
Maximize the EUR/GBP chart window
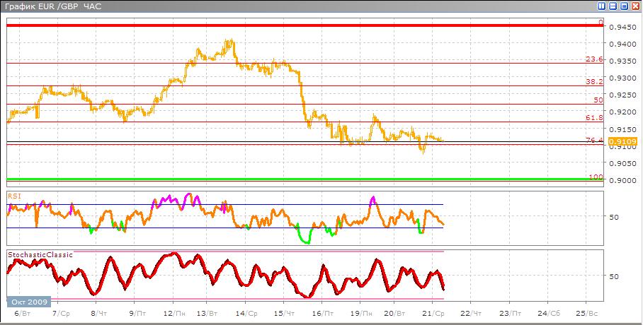point(625,6)
